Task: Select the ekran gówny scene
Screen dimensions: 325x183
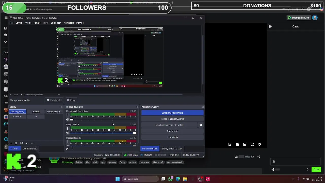Action: point(18,112)
